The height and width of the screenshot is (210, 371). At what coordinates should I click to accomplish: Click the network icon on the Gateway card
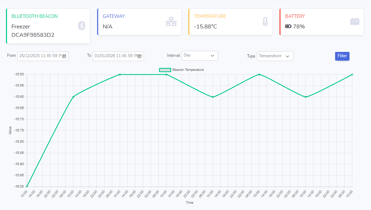point(171,21)
